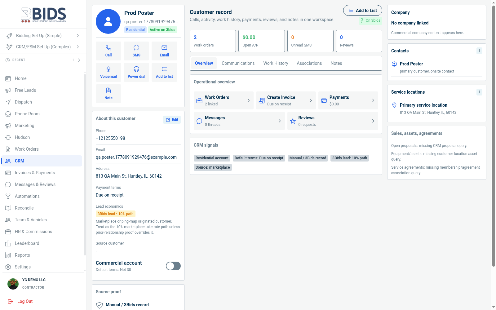Click the YC DEMO LLC profile avatar
Viewport: 496px width, 310px height.
(13, 284)
